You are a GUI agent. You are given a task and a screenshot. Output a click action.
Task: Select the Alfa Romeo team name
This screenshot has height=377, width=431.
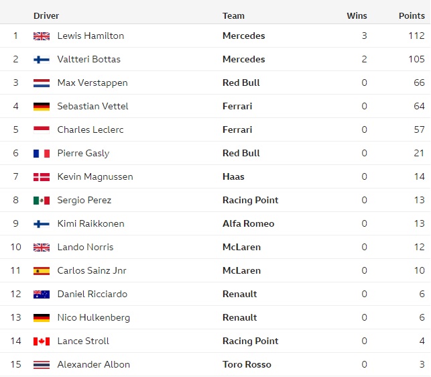click(x=248, y=223)
